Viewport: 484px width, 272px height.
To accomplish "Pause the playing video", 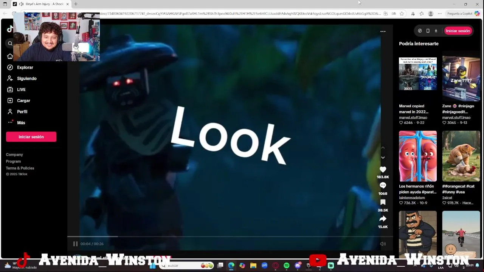I will pyautogui.click(x=75, y=244).
